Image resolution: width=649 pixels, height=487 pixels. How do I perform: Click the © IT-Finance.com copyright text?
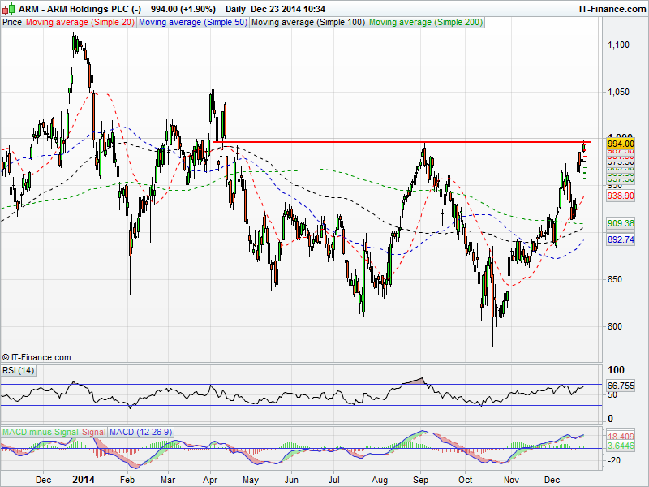tap(37, 357)
